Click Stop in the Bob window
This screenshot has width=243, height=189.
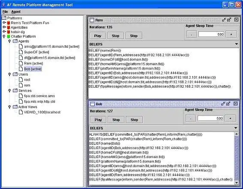(116, 120)
